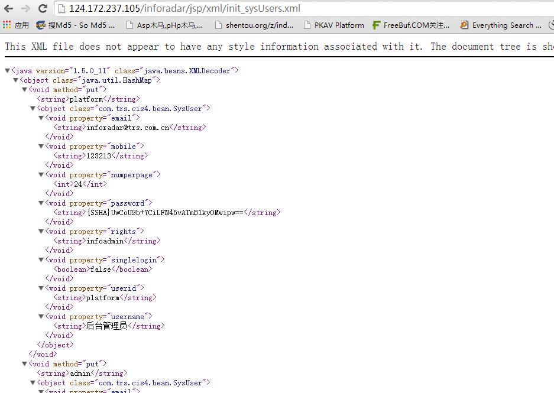Click the first platform string key
The width and height of the screenshot is (554, 393).
pyautogui.click(x=86, y=99)
